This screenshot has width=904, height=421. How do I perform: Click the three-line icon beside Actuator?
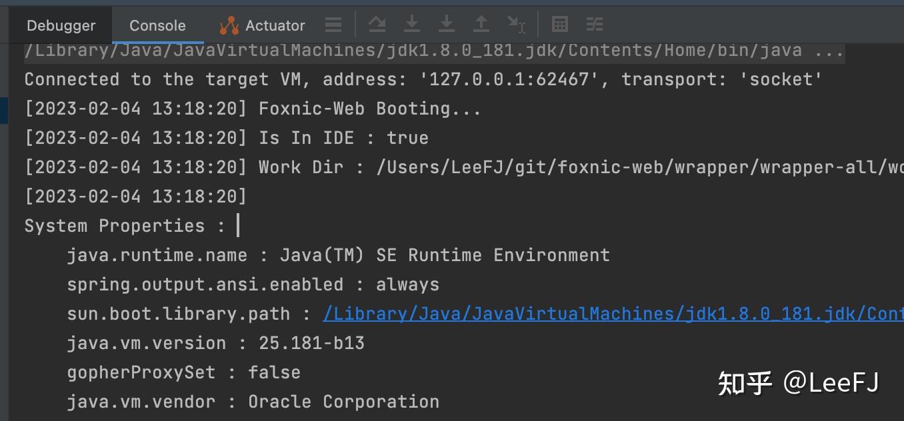333,25
